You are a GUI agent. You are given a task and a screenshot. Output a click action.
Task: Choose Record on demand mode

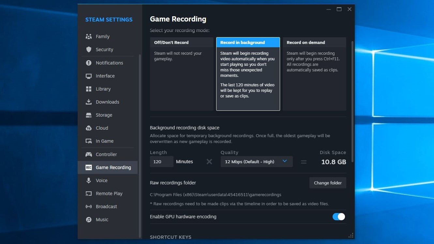coord(314,74)
